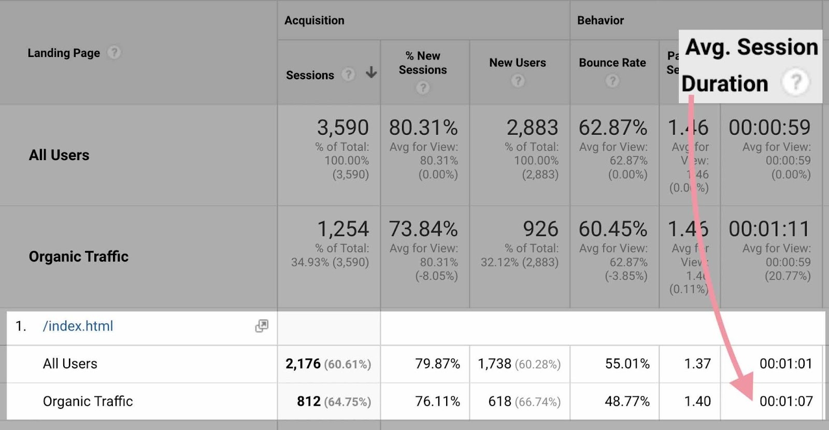
Task: Select All Users row under /index.html
Action: point(70,364)
